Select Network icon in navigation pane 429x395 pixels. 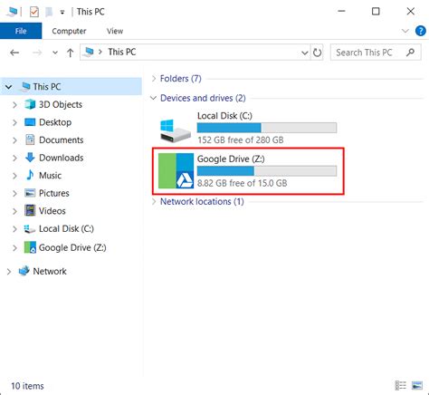[x=24, y=271]
